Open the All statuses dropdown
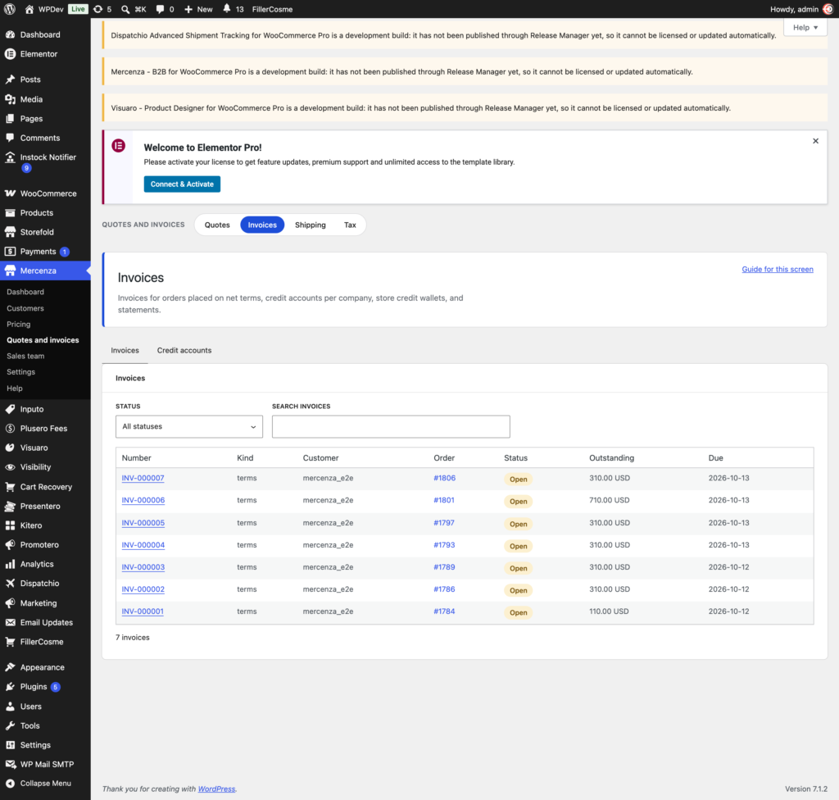The width and height of the screenshot is (839, 800). point(189,427)
